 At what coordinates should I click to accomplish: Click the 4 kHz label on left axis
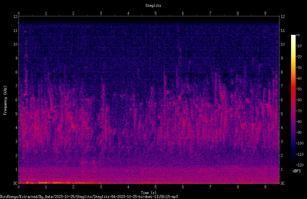pos(17,127)
